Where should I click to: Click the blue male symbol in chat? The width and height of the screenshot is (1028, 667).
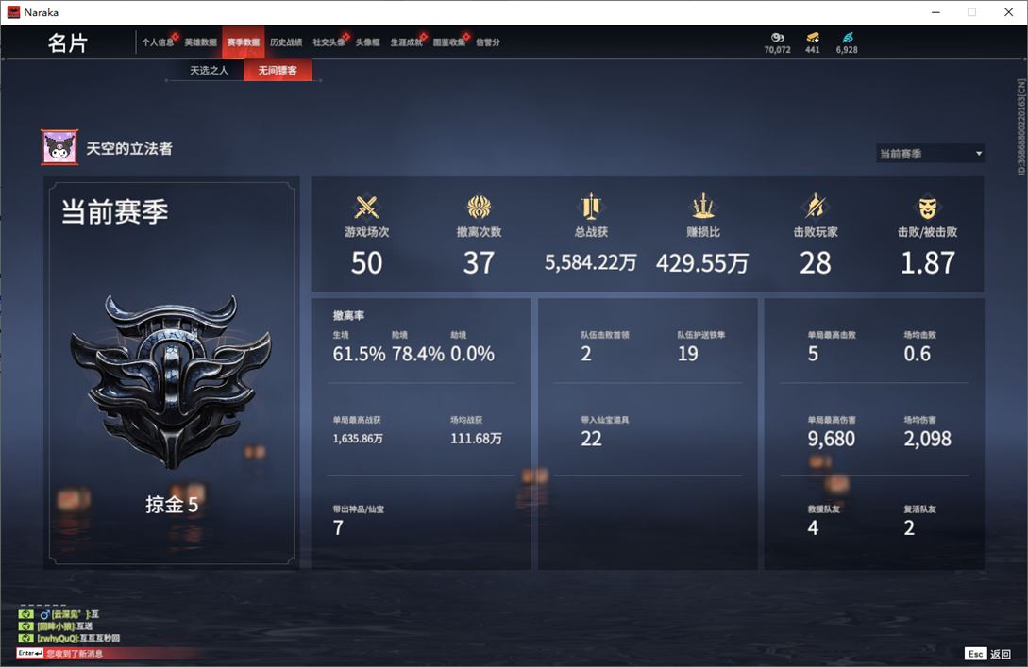point(44,614)
